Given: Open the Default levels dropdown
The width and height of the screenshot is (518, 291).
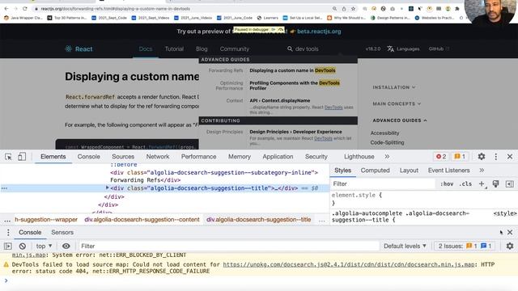Looking at the screenshot, I should [405, 246].
